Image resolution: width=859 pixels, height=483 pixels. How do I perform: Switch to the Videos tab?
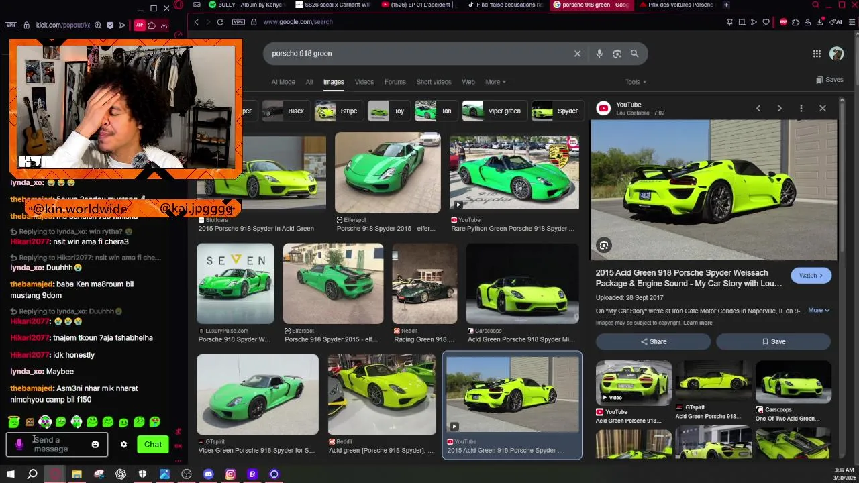pos(364,82)
